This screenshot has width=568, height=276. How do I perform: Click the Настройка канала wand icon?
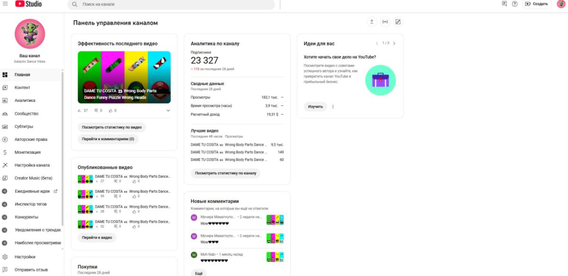point(5,165)
